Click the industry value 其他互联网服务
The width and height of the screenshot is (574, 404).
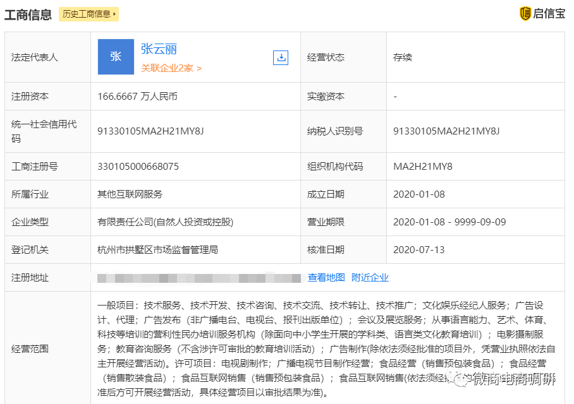click(x=130, y=194)
